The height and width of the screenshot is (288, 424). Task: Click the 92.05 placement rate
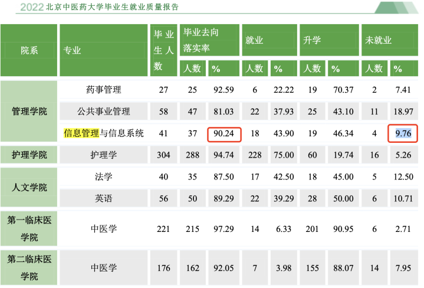click(x=223, y=269)
